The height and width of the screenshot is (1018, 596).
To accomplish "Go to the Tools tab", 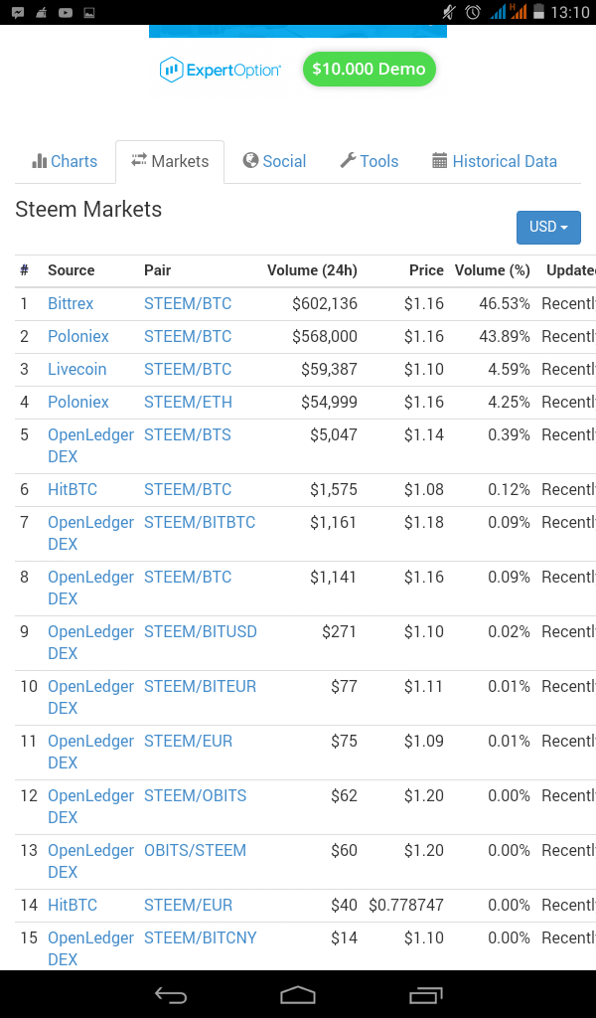I will [x=369, y=161].
